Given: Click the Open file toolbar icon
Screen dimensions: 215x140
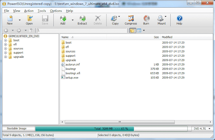Looking at the screenshot, I should click(x=30, y=18).
